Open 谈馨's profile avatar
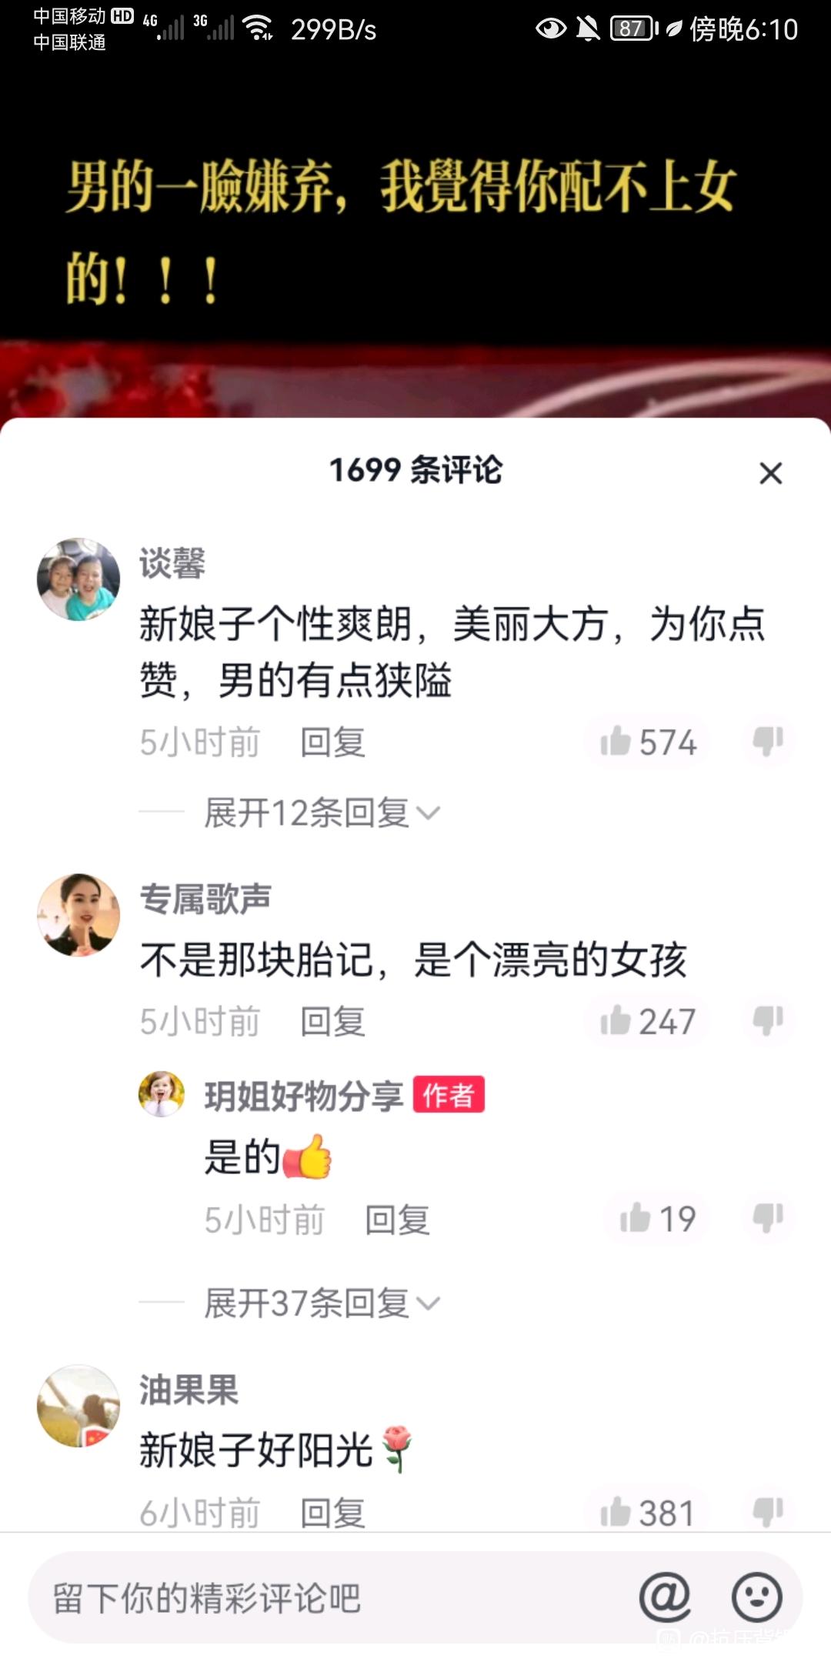Image resolution: width=831 pixels, height=1662 pixels. pyautogui.click(x=78, y=579)
